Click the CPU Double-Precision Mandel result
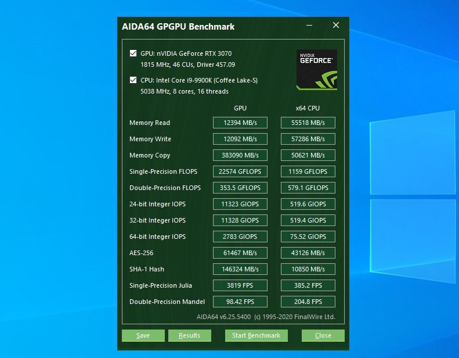 pyautogui.click(x=308, y=302)
